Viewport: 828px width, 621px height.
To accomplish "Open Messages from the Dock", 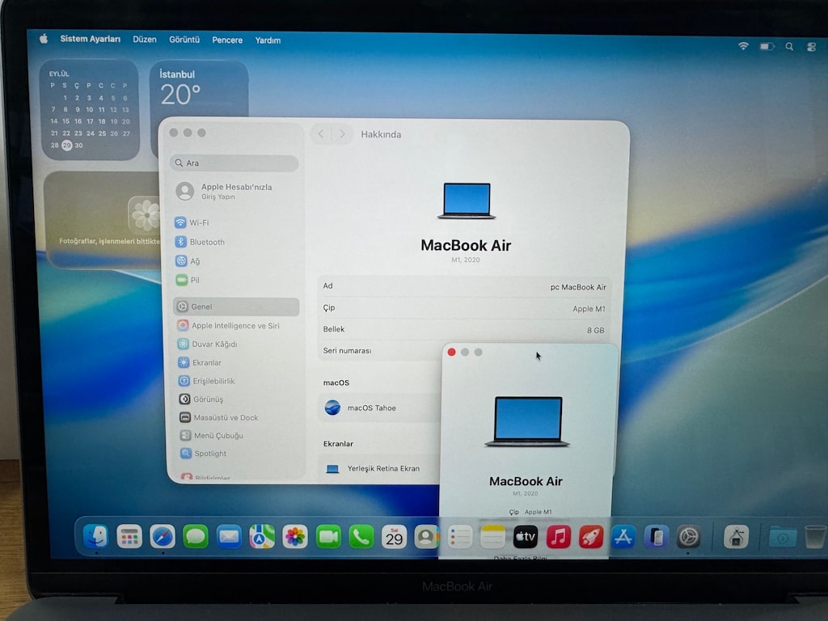I will [x=196, y=537].
